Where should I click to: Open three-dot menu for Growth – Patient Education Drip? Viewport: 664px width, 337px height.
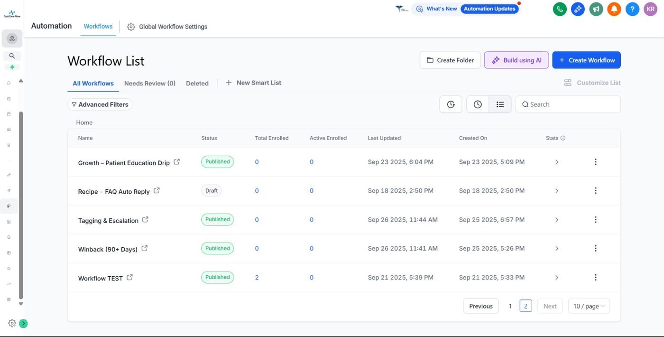click(596, 162)
